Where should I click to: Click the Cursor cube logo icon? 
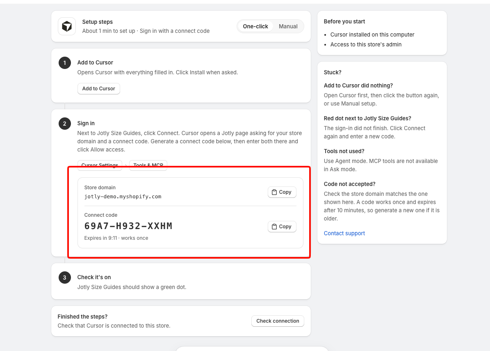click(x=66, y=26)
